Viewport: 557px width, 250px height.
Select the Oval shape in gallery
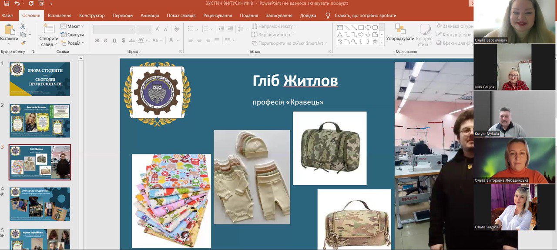pos(368,27)
